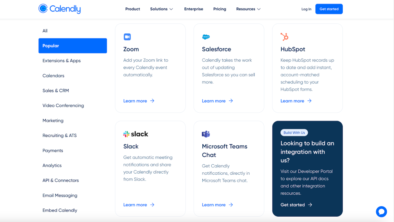Image resolution: width=394 pixels, height=222 pixels.
Task: Click the Microsoft Teams icon
Action: pyautogui.click(x=206, y=134)
